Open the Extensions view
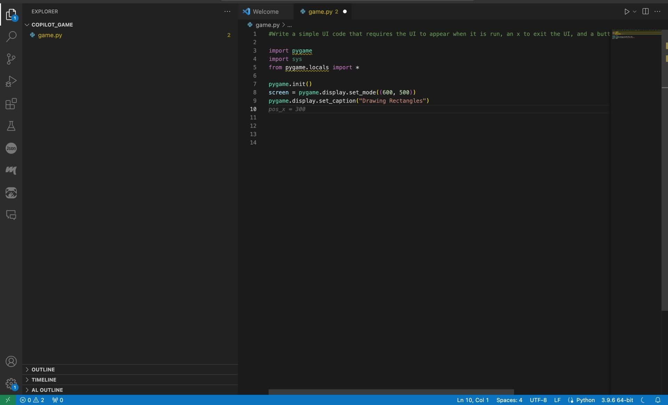This screenshot has width=668, height=405. pyautogui.click(x=11, y=104)
